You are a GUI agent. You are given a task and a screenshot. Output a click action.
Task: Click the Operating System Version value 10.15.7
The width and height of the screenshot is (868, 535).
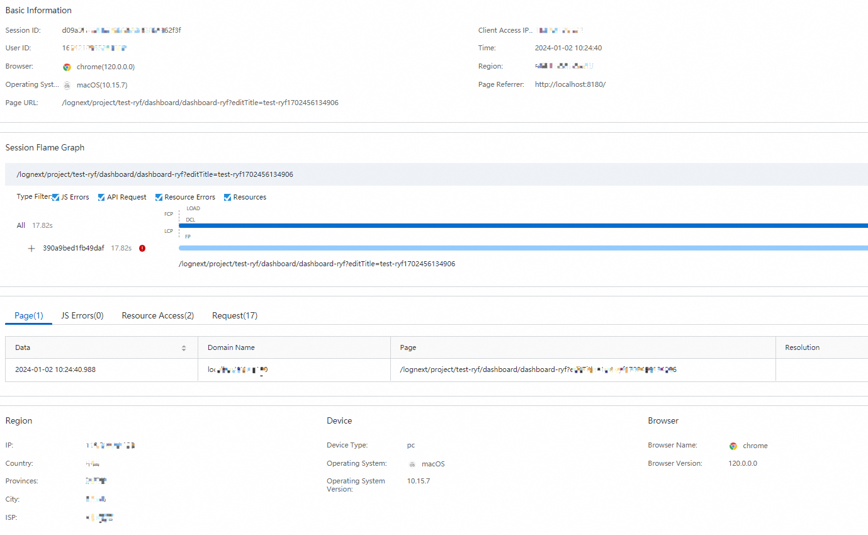(419, 481)
